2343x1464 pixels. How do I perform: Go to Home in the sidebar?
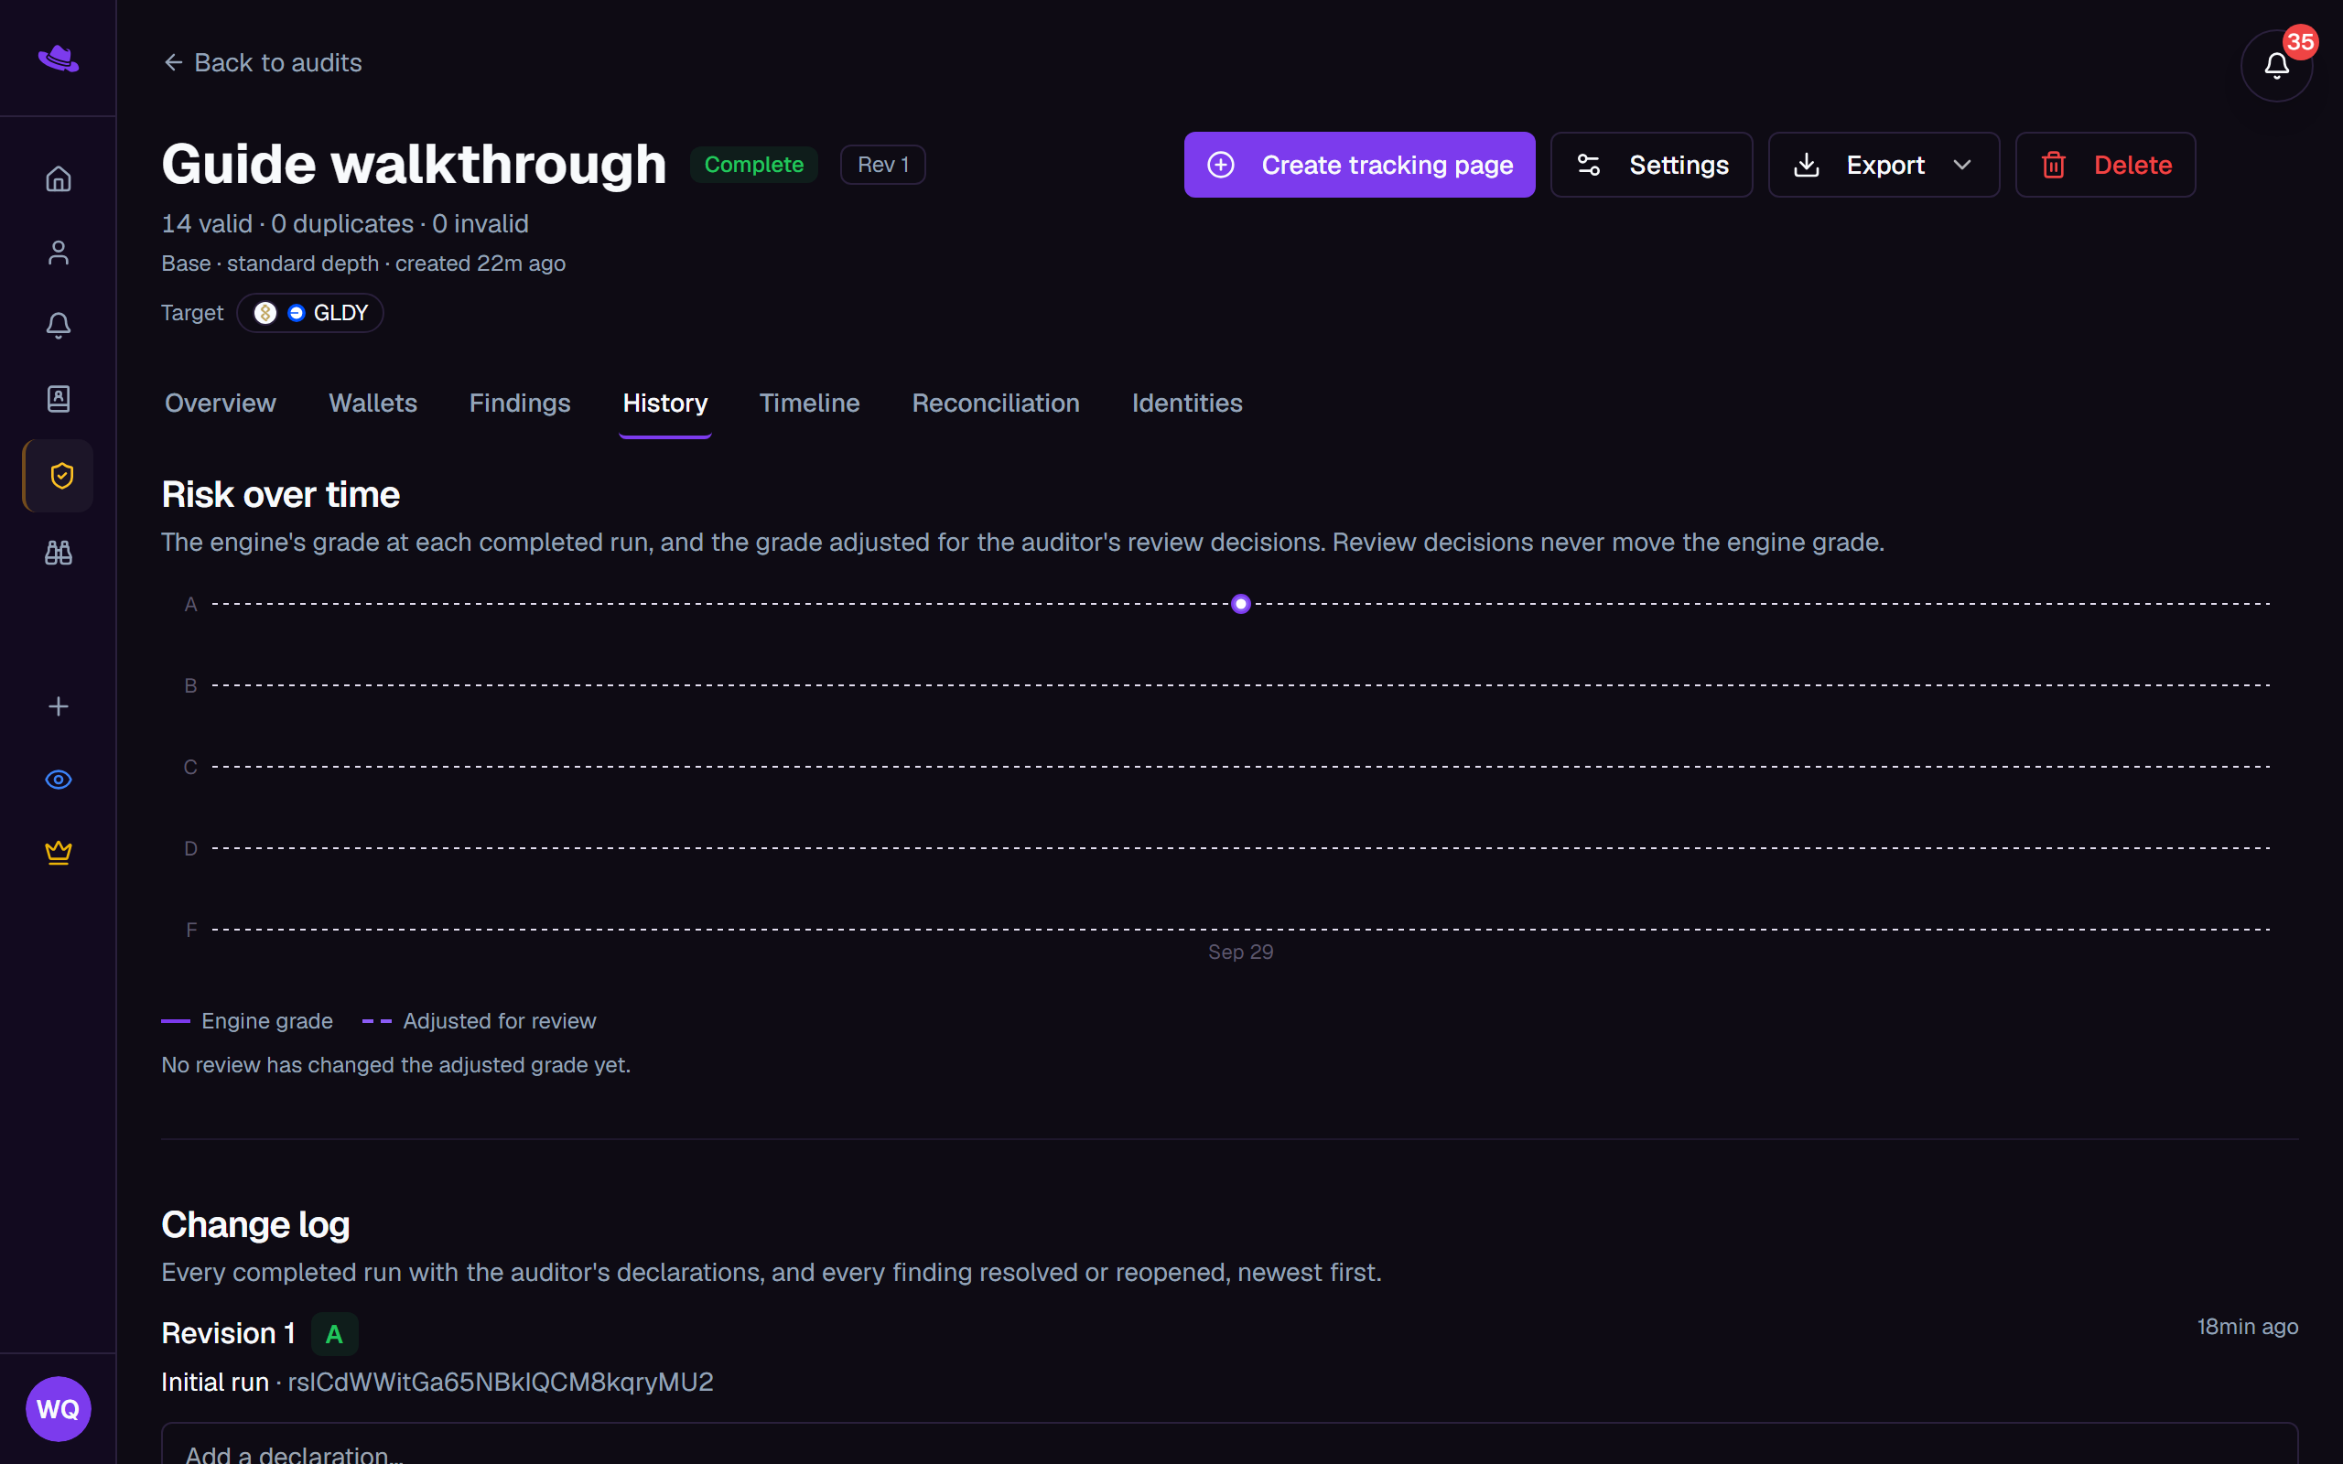point(58,179)
